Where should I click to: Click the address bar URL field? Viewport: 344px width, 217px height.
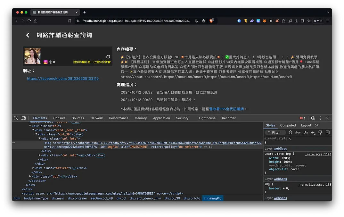[136, 21]
